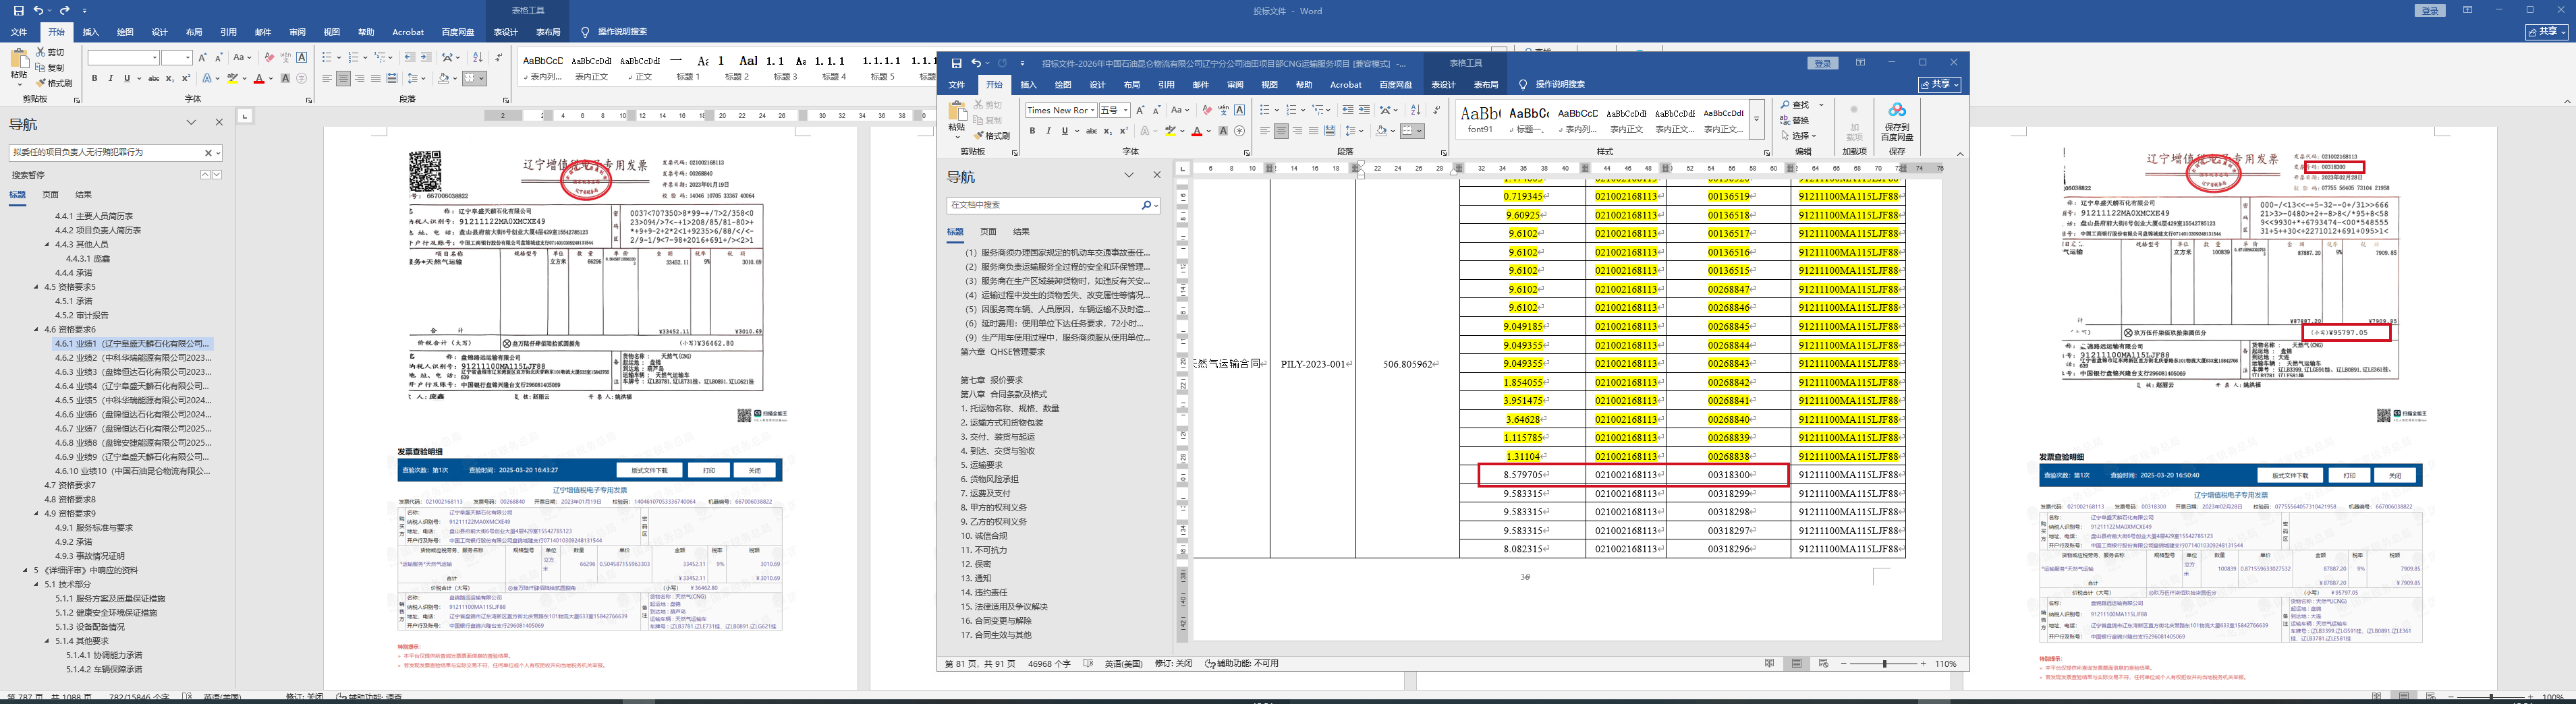Screen dimensions: 2576x704
Task: Click 剪切 cut in the 投标文件 ribbon
Action: click(50, 52)
